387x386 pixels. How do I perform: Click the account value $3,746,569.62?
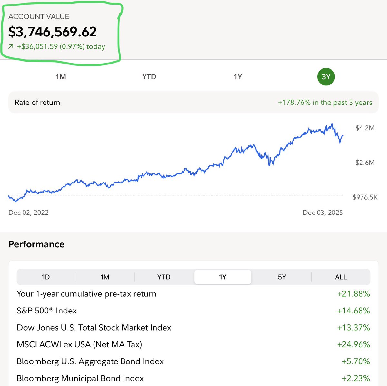pyautogui.click(x=53, y=32)
